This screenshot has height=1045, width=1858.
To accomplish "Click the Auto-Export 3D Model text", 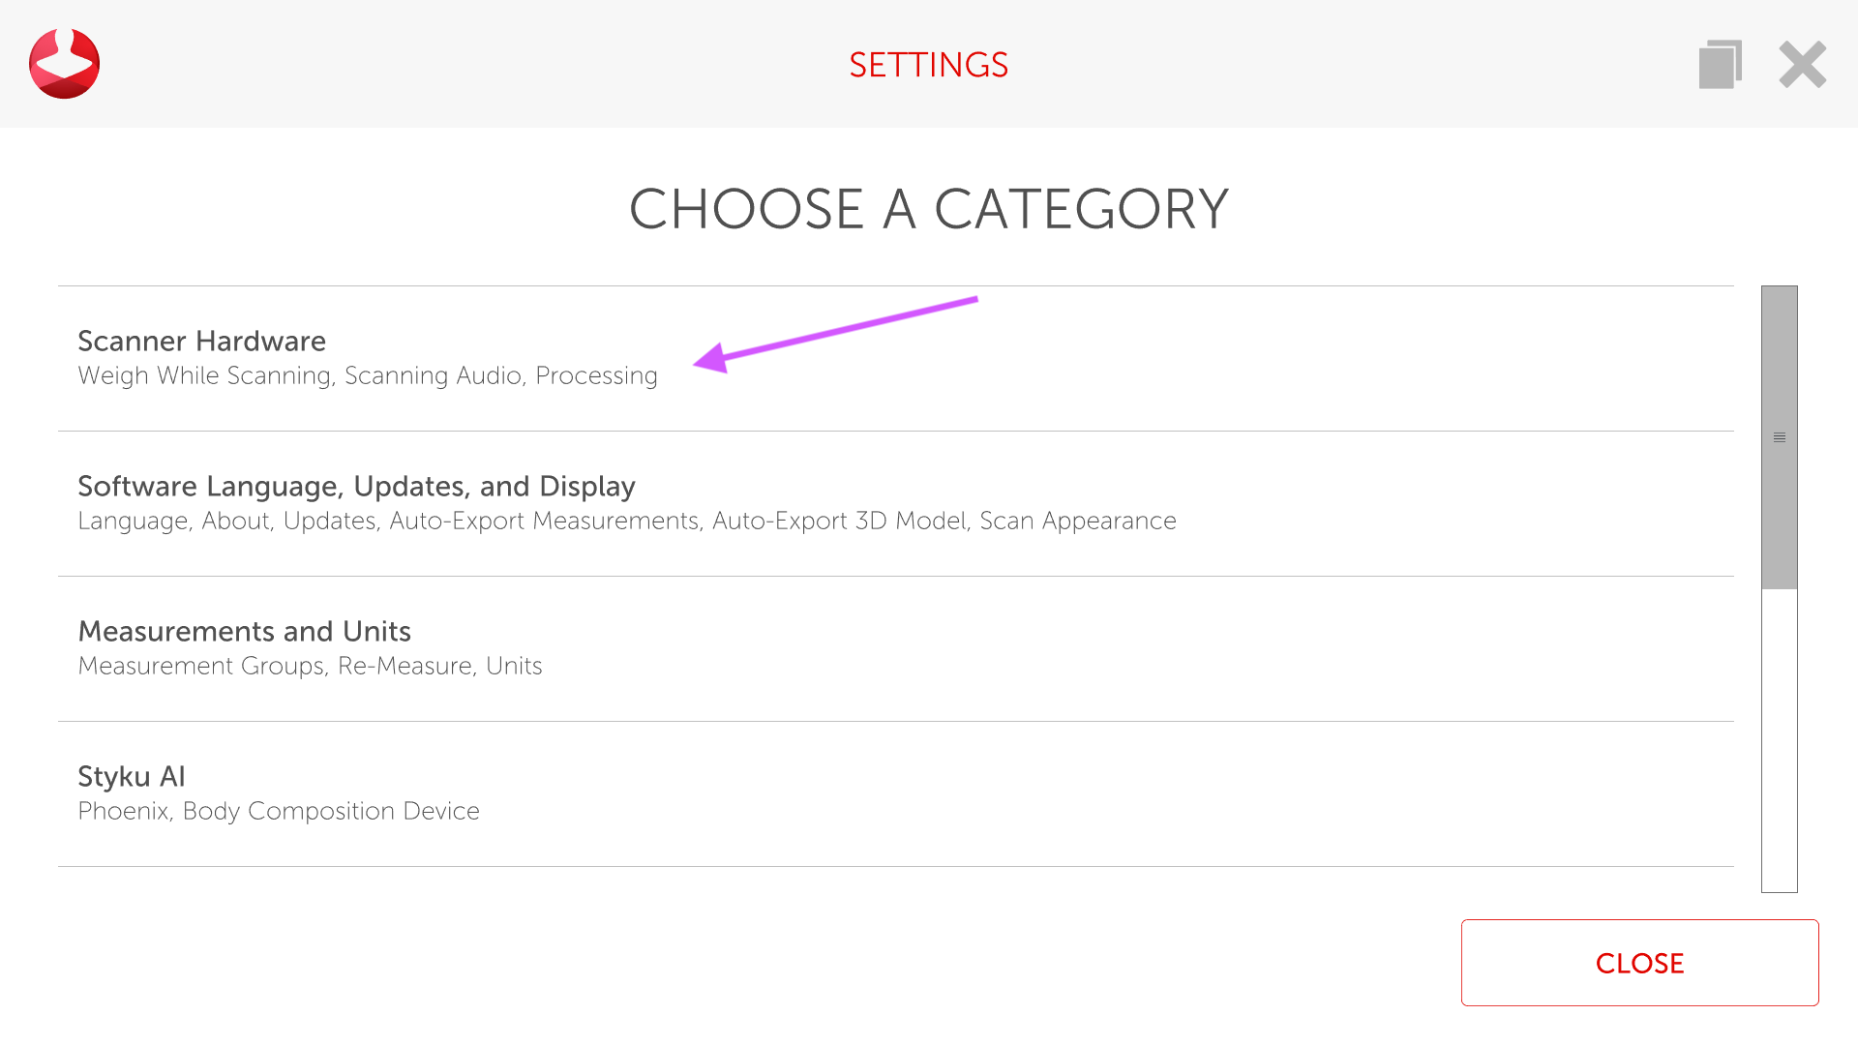I will tap(839, 522).
